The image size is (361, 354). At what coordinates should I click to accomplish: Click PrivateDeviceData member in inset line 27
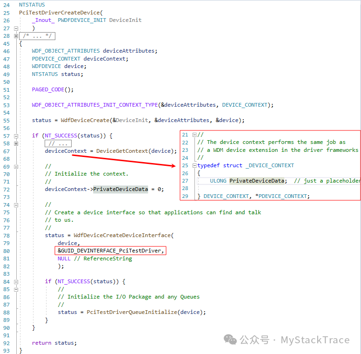[x=257, y=181]
